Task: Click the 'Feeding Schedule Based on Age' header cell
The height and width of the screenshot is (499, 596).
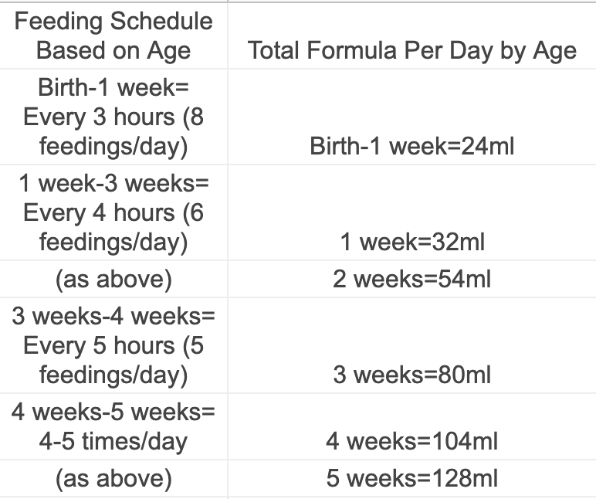Action: [x=113, y=36]
